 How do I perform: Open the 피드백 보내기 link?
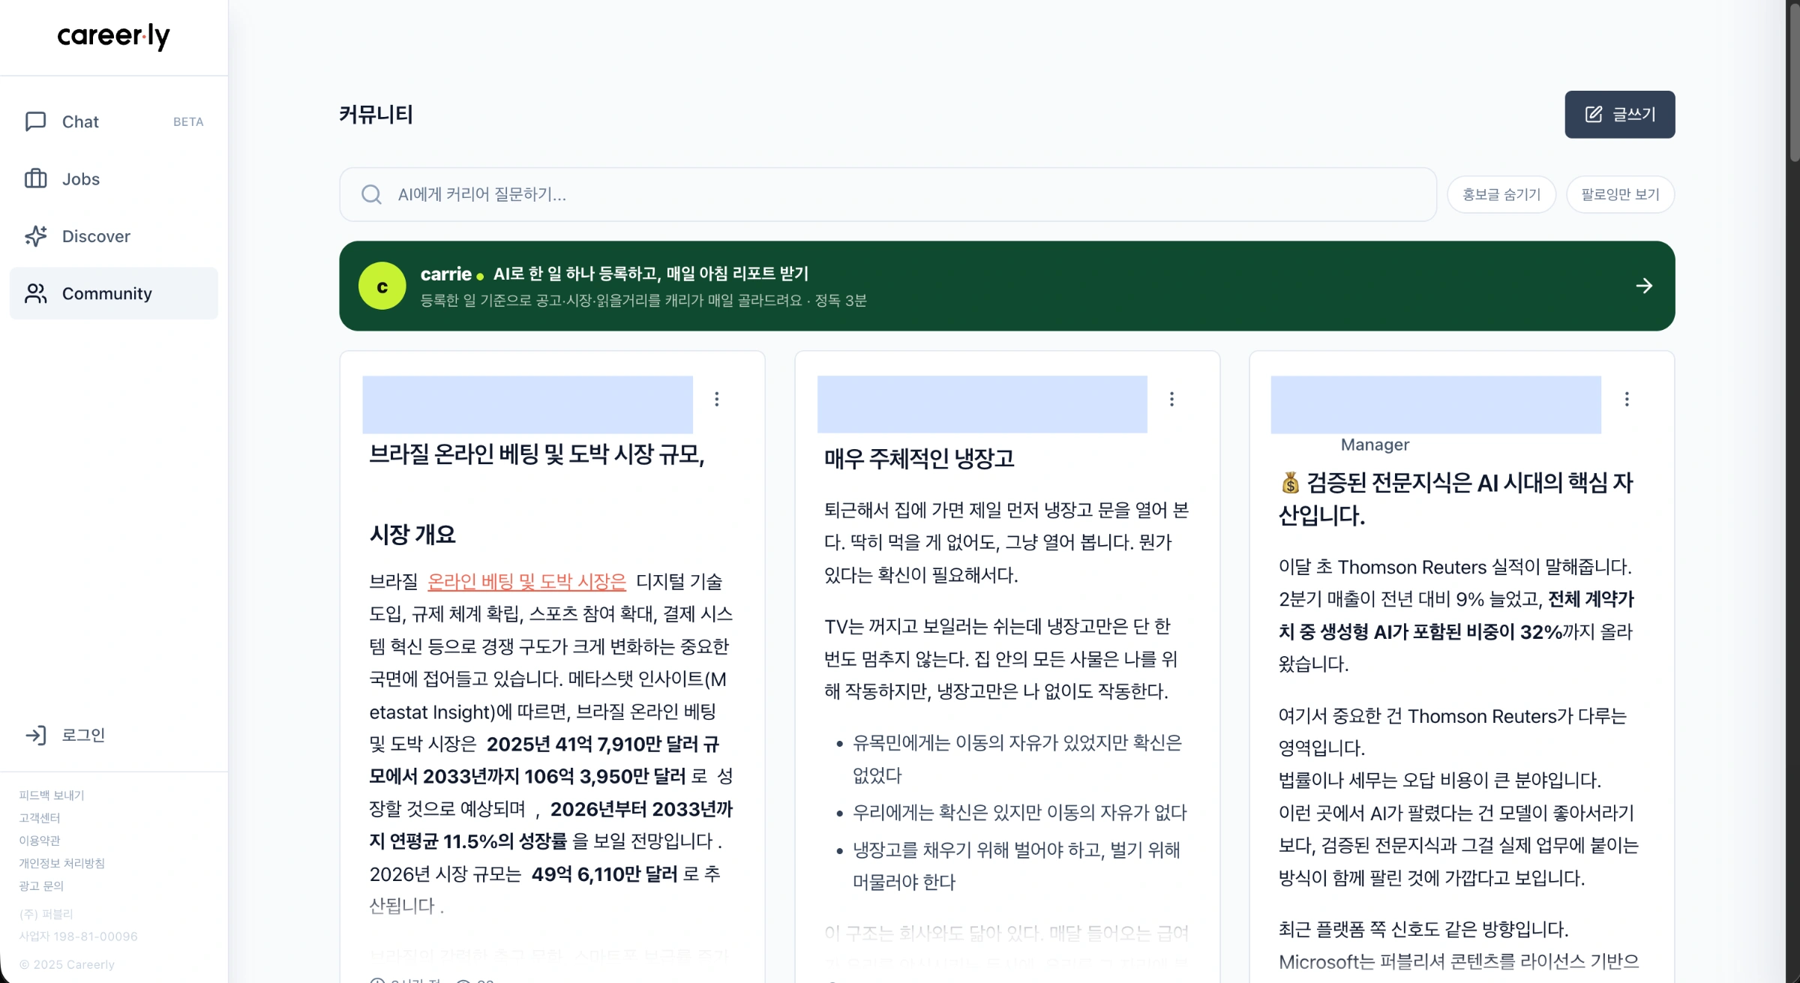click(52, 795)
